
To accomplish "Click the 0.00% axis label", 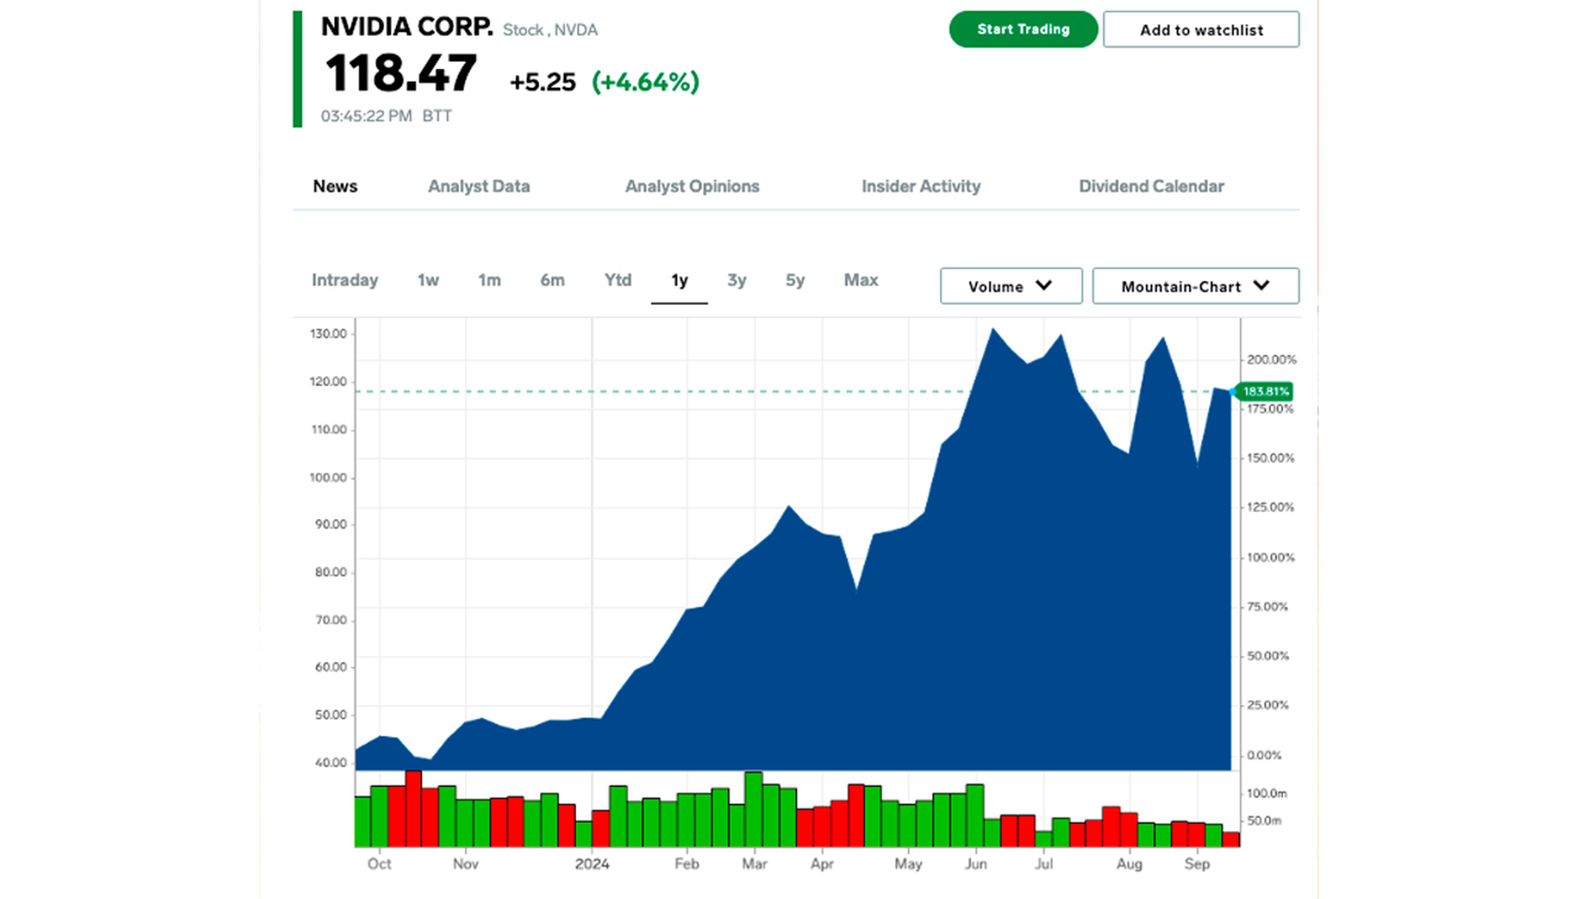I will [1264, 756].
